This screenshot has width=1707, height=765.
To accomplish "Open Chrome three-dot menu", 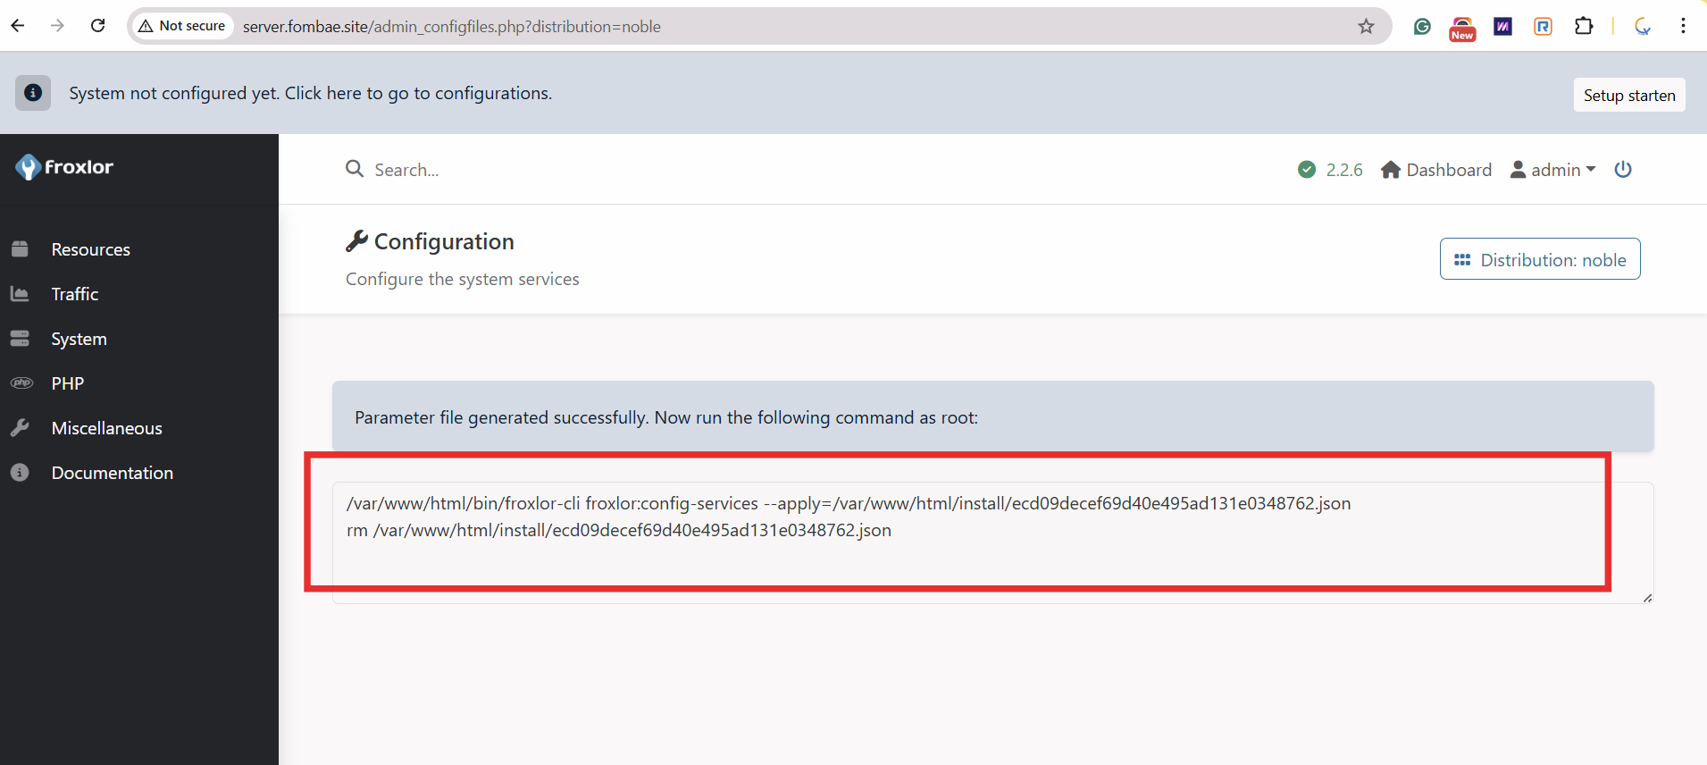I will pyautogui.click(x=1683, y=26).
